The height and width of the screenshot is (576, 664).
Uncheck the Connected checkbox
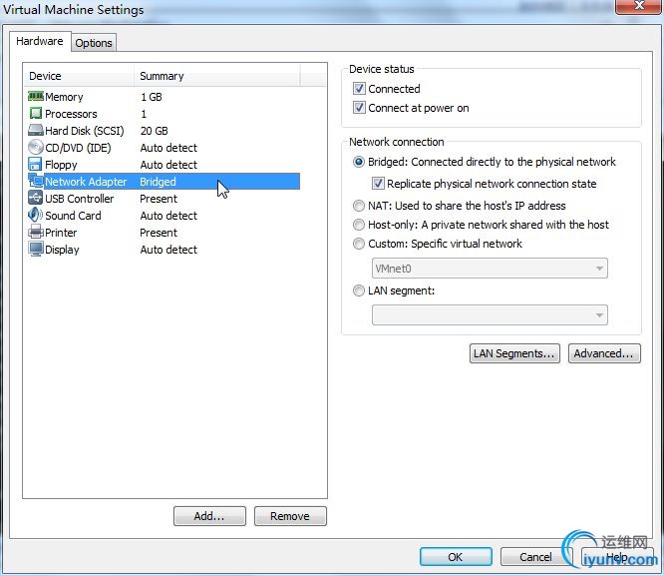[359, 88]
